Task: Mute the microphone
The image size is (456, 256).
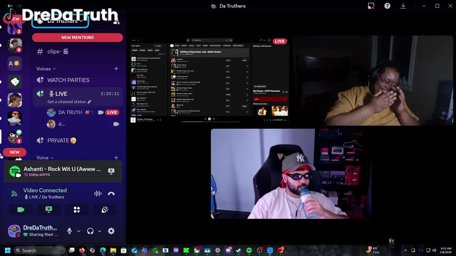Action: pos(69,231)
